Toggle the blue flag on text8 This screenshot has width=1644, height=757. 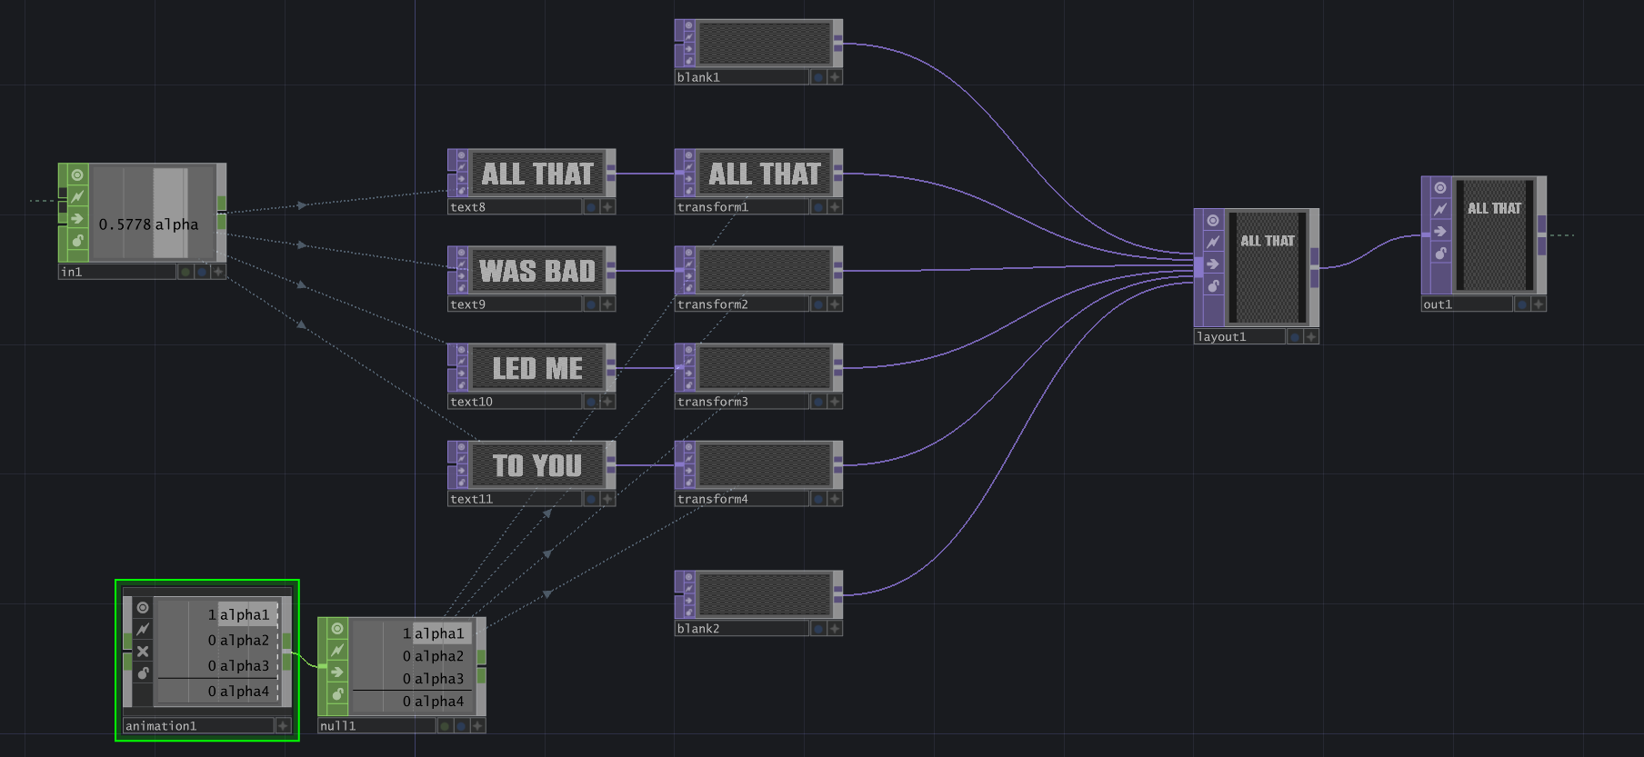pos(591,207)
